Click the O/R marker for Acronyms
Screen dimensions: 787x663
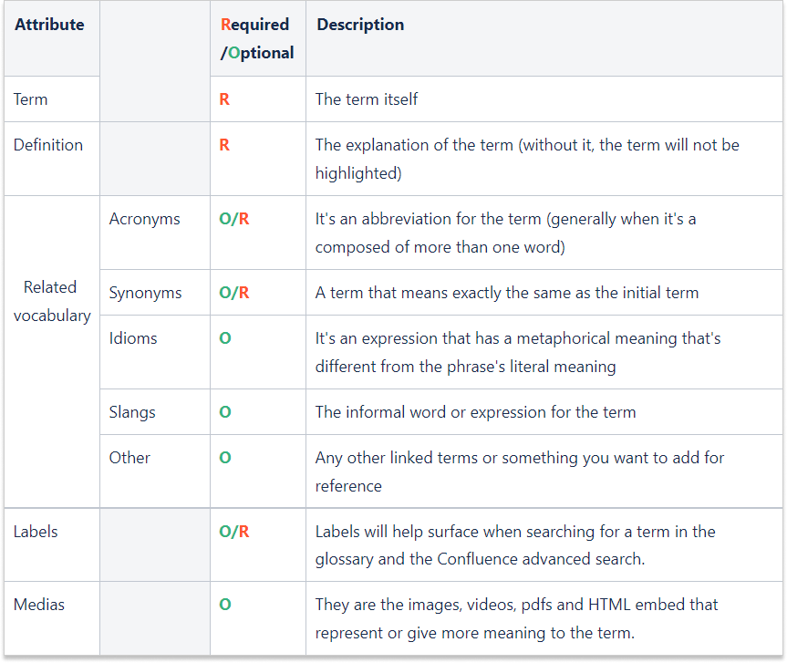pyautogui.click(x=234, y=219)
